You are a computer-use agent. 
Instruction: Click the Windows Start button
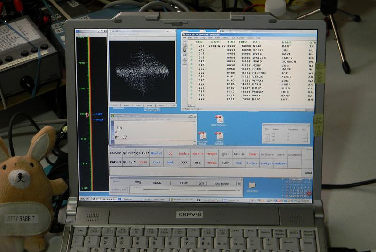coord(85,199)
